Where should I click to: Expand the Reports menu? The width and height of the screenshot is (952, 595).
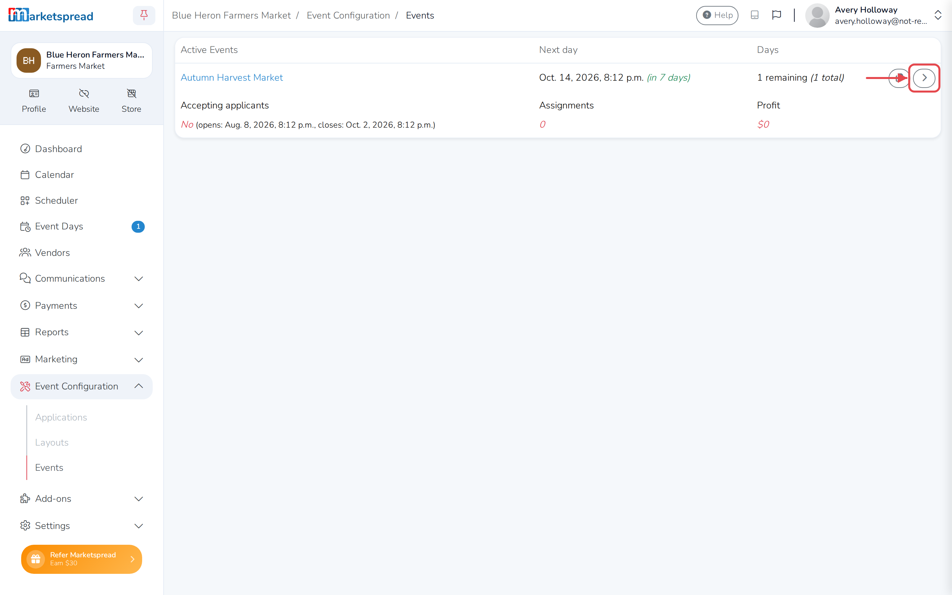pos(81,333)
